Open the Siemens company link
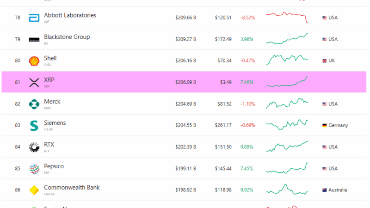 pyautogui.click(x=55, y=123)
